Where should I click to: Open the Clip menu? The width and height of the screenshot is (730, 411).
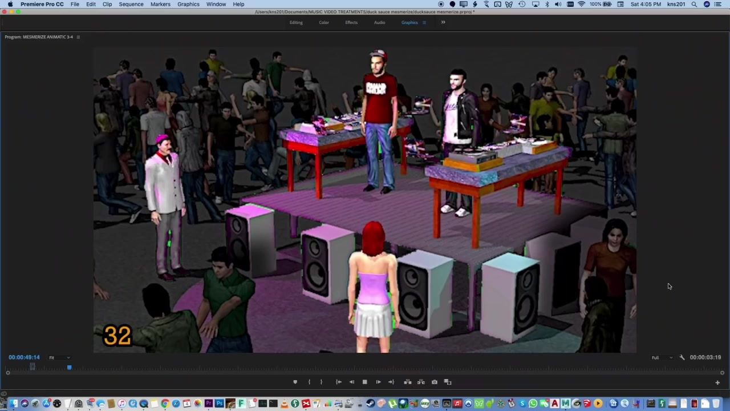tap(107, 4)
